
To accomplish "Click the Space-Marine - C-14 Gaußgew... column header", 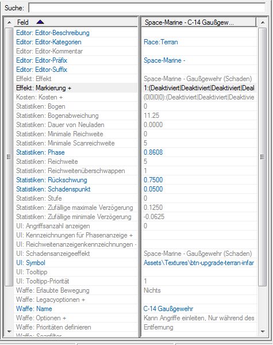I will (x=199, y=22).
